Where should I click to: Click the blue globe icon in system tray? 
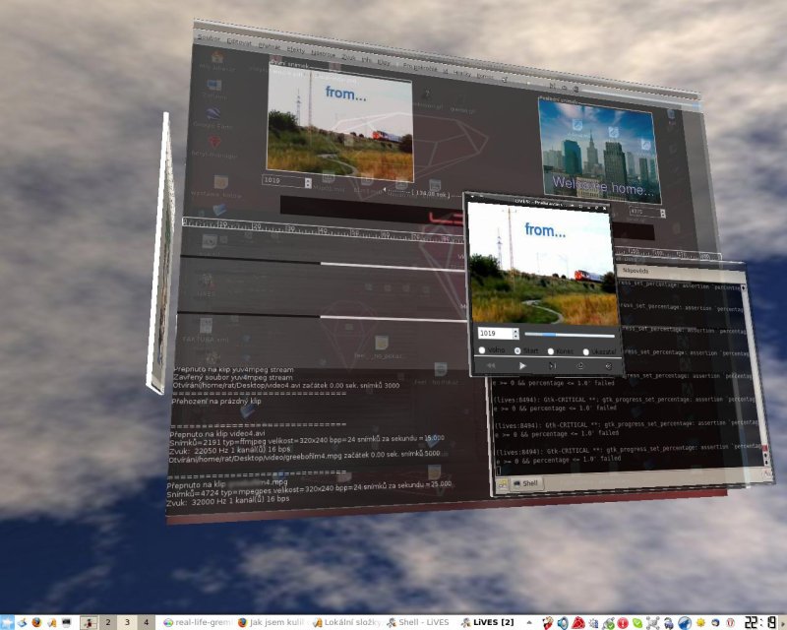tap(685, 623)
